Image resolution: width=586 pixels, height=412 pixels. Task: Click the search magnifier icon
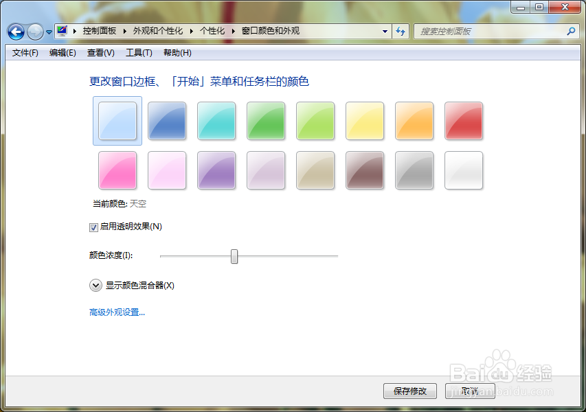coord(570,32)
